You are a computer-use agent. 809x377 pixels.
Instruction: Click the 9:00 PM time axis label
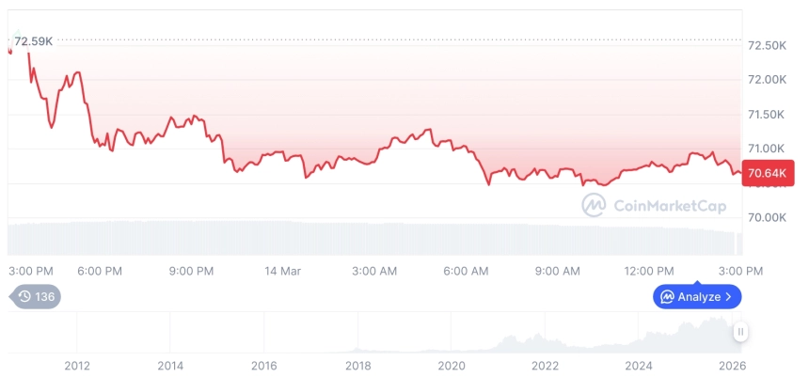pos(191,271)
